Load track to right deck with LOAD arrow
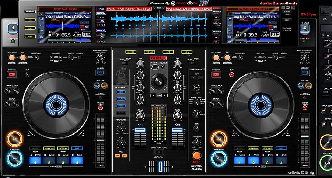Image resolution: width=332 pixels, height=178 pixels. tap(165, 96)
